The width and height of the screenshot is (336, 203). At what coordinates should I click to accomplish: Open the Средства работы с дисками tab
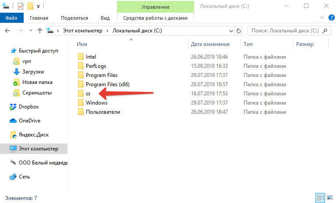[156, 18]
